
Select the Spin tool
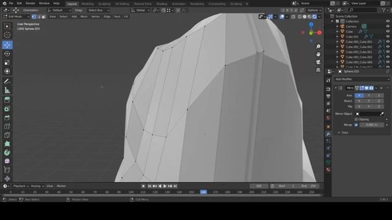tap(7, 152)
